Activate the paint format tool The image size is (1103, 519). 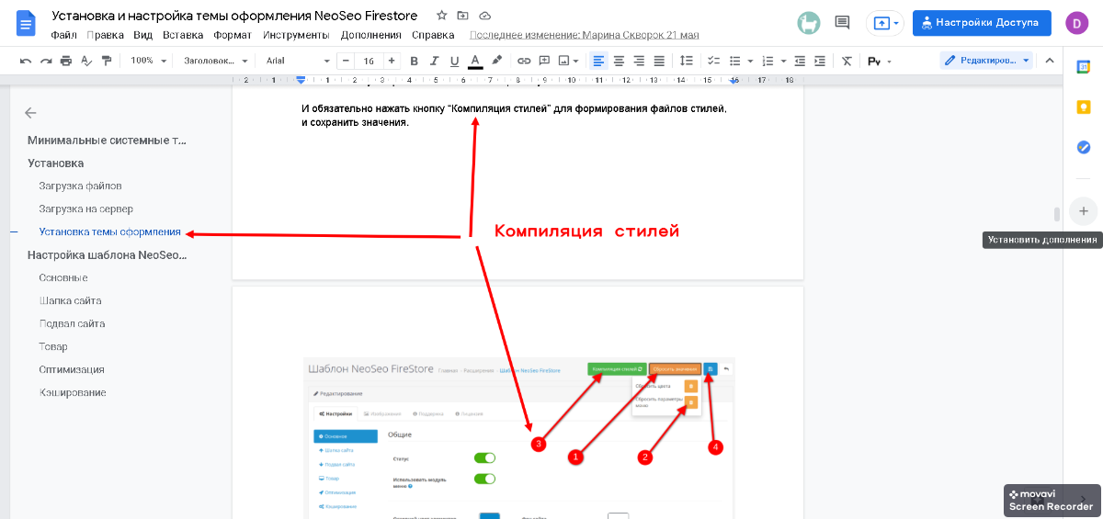(x=107, y=61)
